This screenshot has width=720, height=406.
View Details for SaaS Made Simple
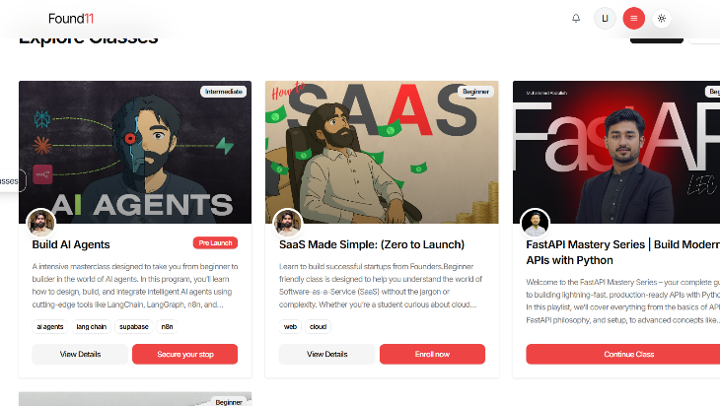pyautogui.click(x=326, y=354)
